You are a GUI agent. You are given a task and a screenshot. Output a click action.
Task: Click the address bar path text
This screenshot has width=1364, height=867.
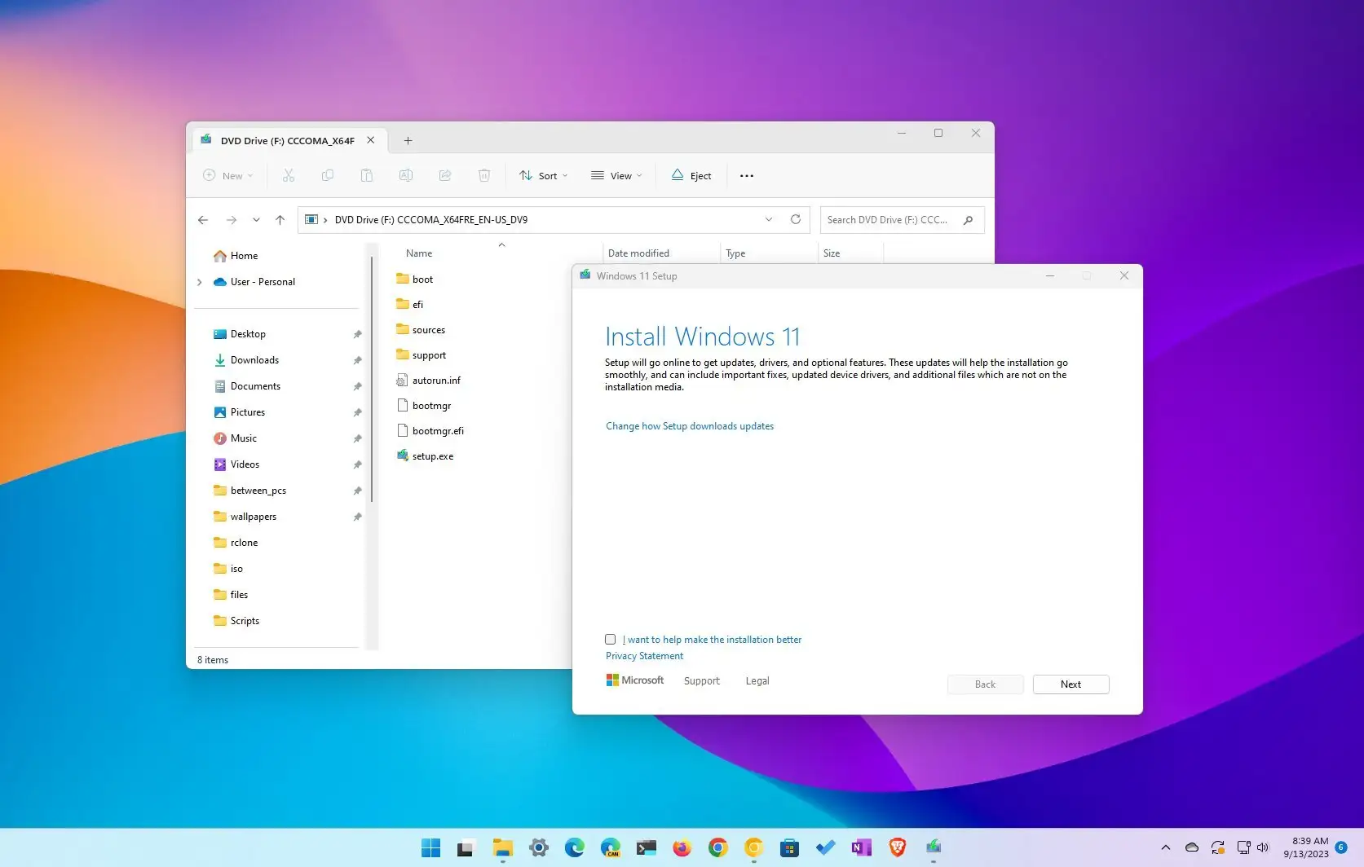[x=430, y=220]
